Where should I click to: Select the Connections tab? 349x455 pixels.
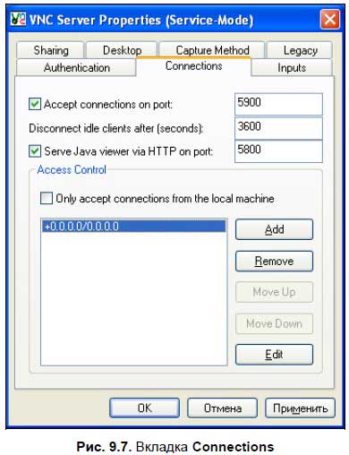[x=193, y=66]
